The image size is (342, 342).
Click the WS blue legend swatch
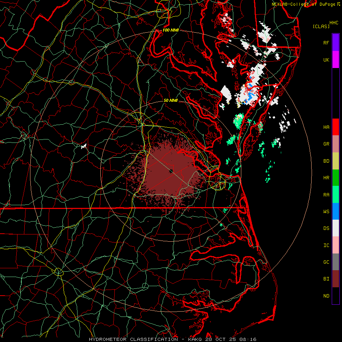tap(336, 211)
